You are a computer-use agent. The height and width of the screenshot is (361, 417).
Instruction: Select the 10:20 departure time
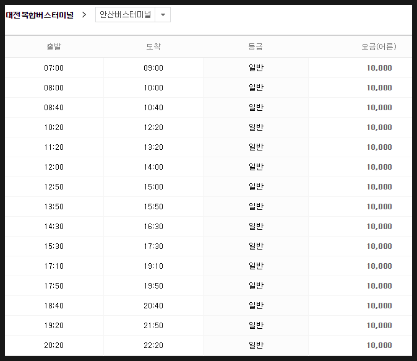tap(54, 128)
